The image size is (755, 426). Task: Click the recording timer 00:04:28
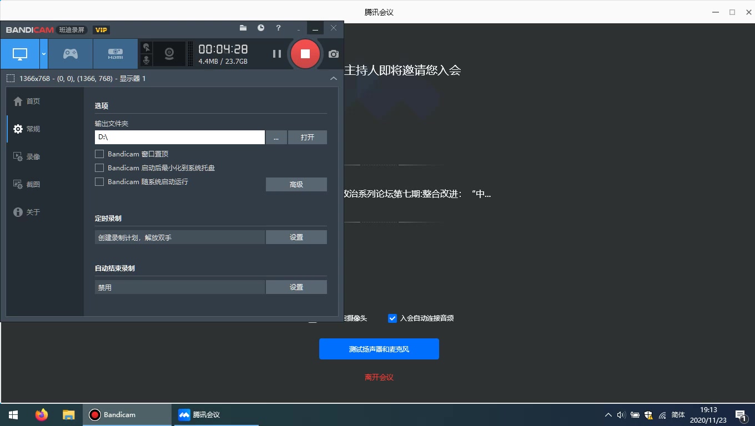(x=223, y=49)
